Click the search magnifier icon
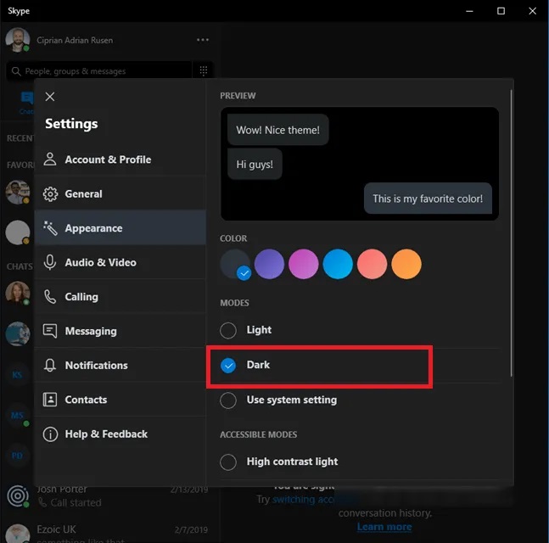549x543 pixels. [16, 71]
